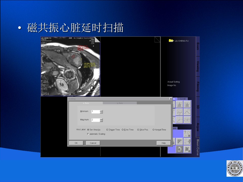Toggle the automatic Scaling checkbox
The width and height of the screenshot is (243, 182).
click(88, 134)
